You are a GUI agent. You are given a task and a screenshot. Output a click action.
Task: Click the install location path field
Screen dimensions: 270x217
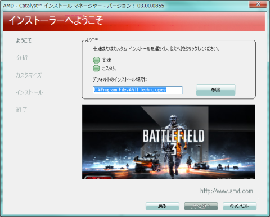138,90
